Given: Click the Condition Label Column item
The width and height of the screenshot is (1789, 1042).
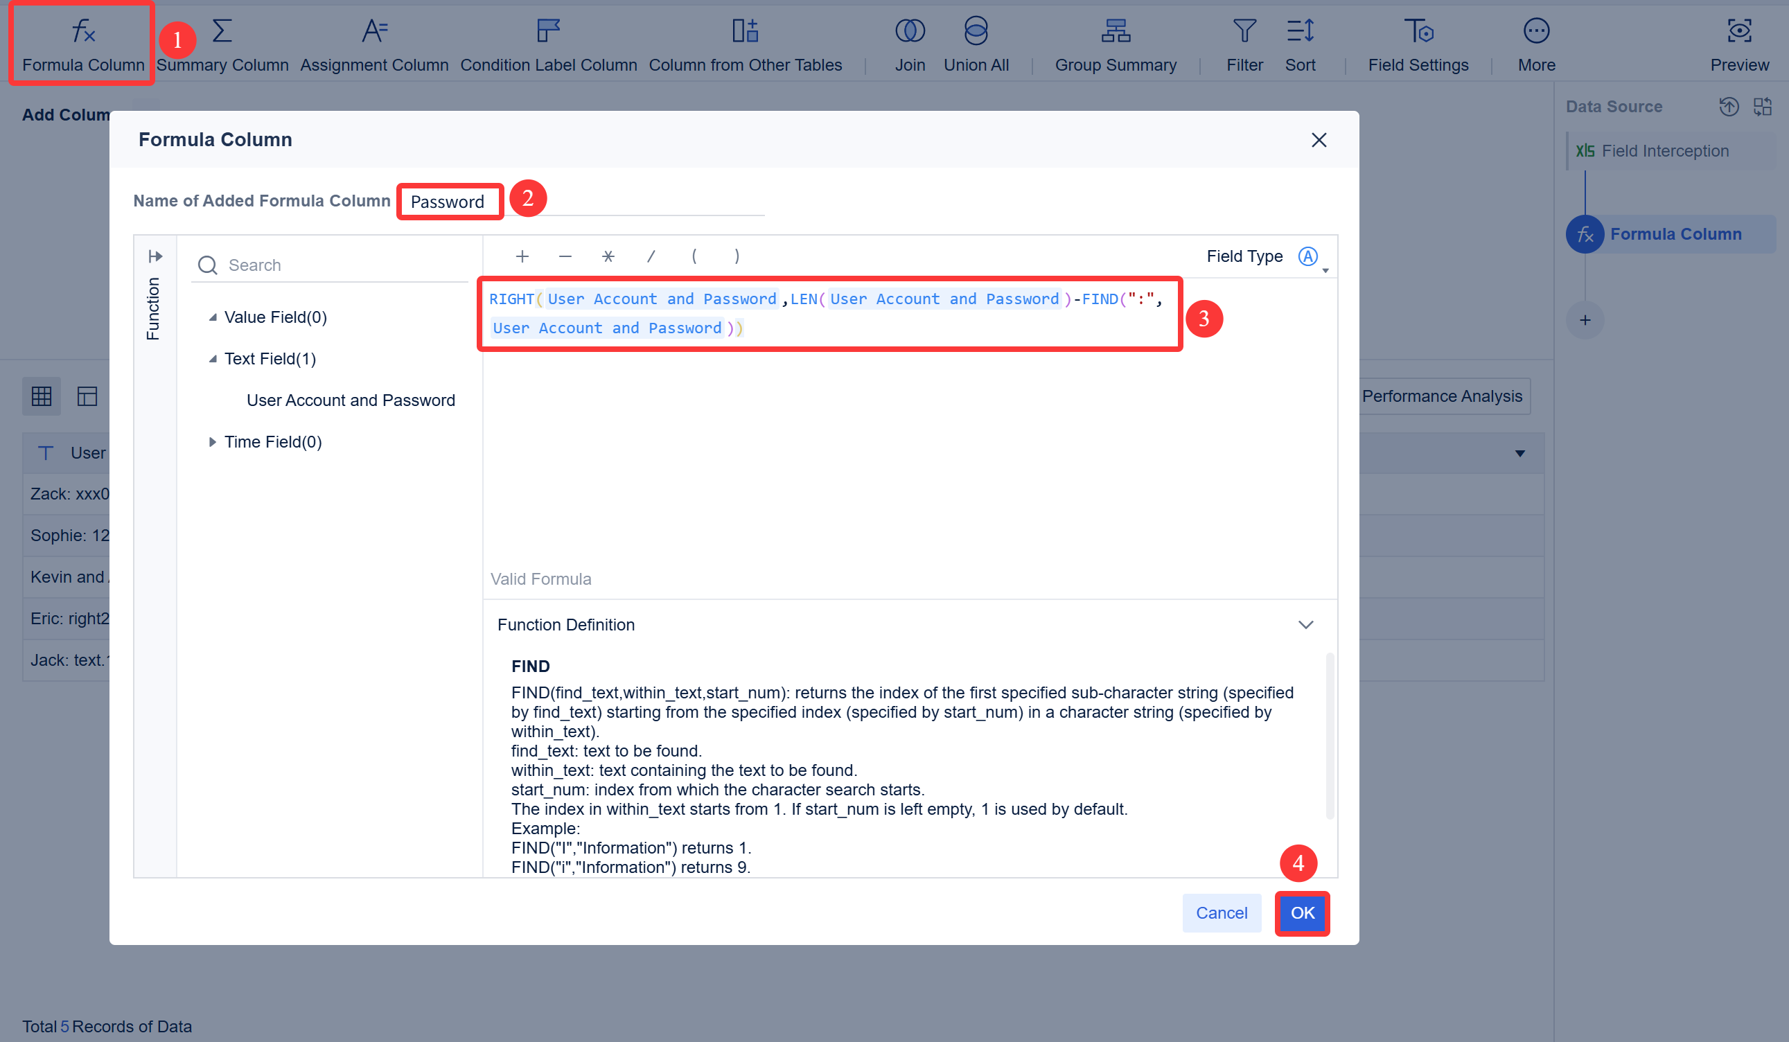Looking at the screenshot, I should pyautogui.click(x=548, y=42).
